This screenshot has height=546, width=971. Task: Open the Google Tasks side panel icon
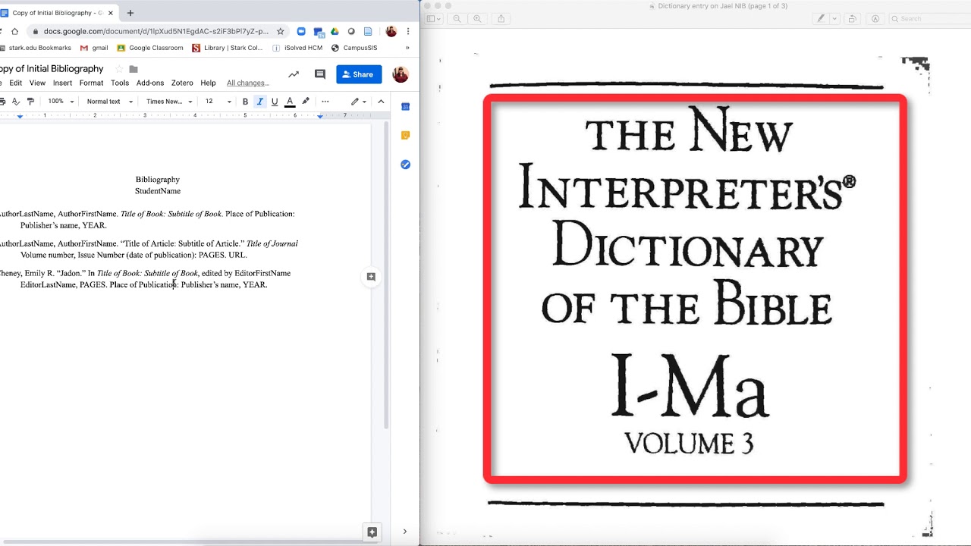(x=405, y=165)
